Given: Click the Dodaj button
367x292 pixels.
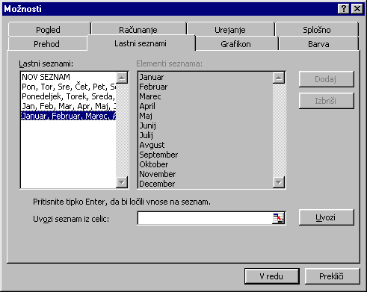Looking at the screenshot, I should (326, 79).
